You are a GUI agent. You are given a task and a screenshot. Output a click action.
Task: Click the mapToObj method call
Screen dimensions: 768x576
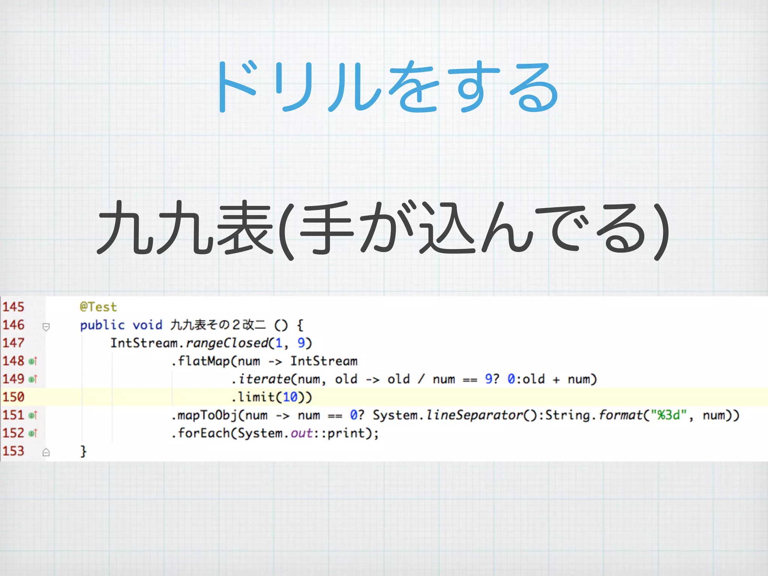click(207, 415)
